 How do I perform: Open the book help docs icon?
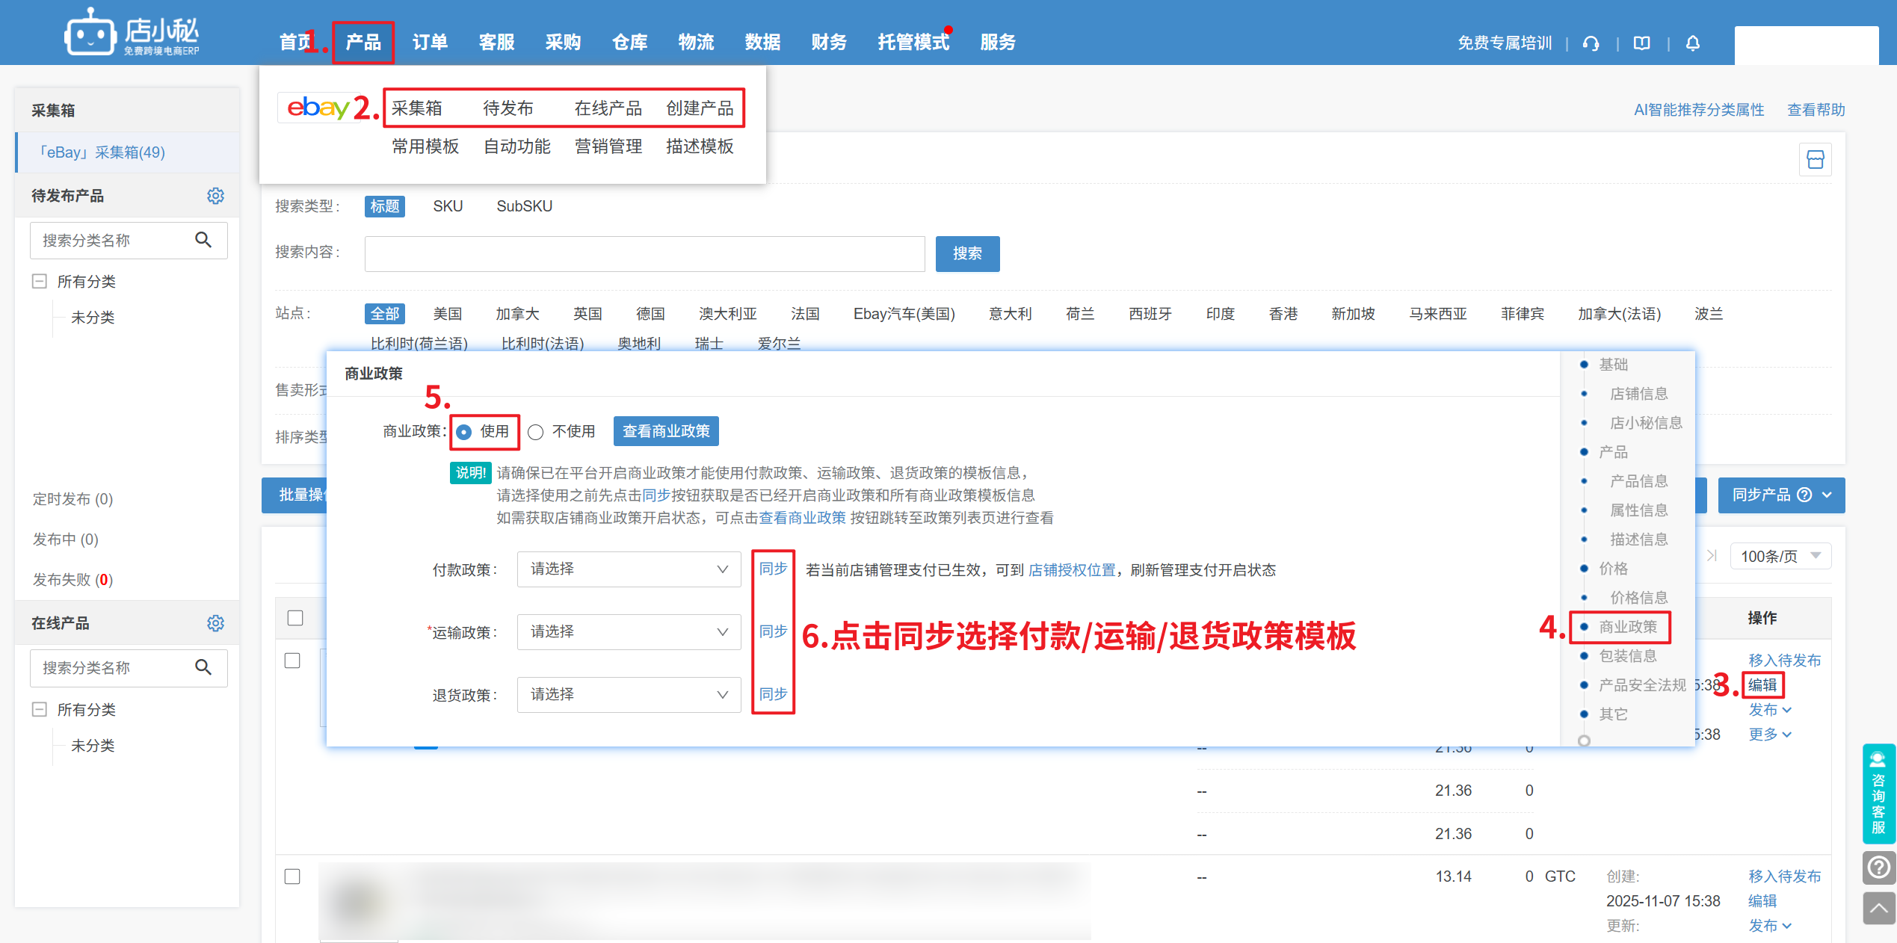[1641, 43]
